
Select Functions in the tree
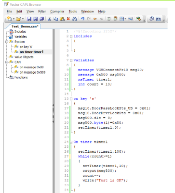[21, 77]
